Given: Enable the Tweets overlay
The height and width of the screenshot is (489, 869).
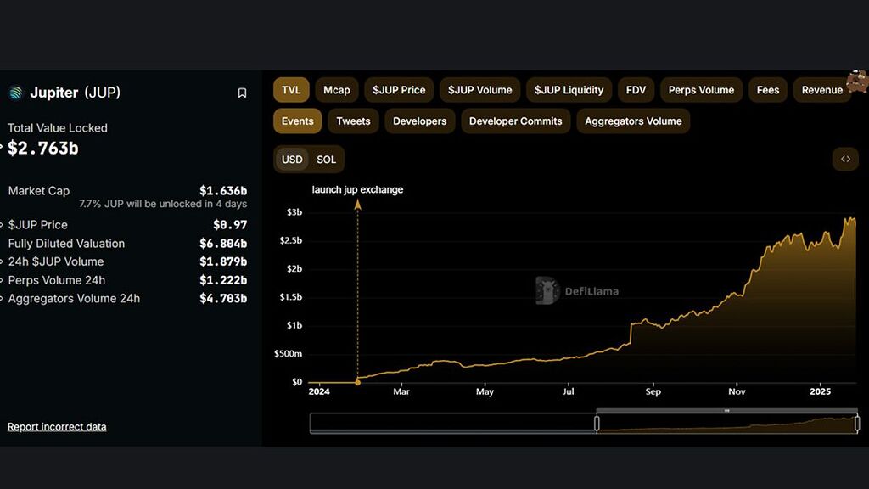Looking at the screenshot, I should point(353,121).
